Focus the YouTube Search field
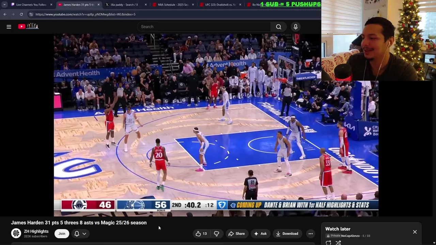The width and height of the screenshot is (436, 245). 204,27
